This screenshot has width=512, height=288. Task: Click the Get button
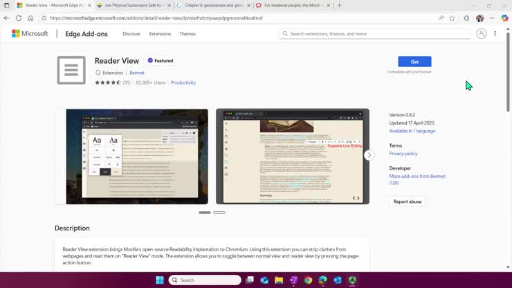414,62
